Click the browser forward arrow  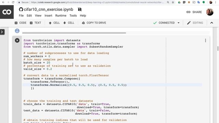coord(8,2)
